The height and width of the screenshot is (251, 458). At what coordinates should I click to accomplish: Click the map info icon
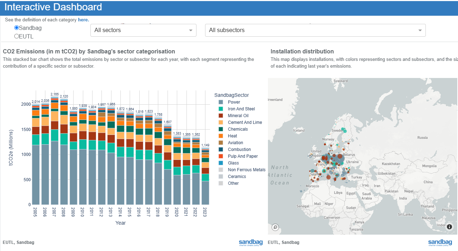click(x=449, y=227)
